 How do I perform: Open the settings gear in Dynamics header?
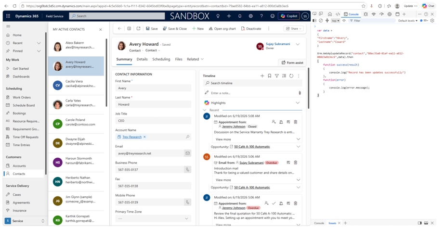click(250, 16)
